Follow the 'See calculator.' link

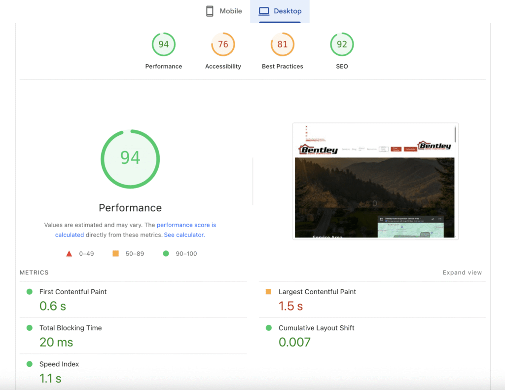[184, 235]
